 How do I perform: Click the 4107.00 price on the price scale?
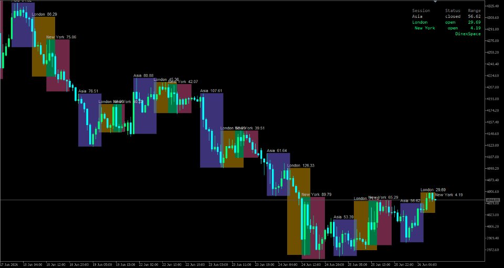click(x=493, y=157)
